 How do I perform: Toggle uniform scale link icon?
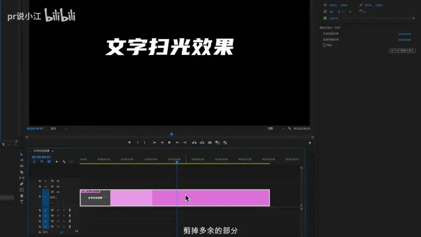pyautogui.click(x=339, y=12)
